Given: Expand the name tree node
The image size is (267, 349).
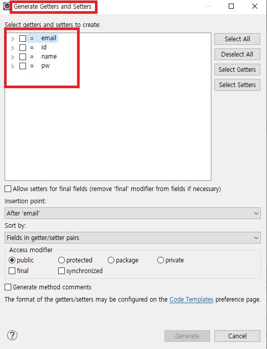Looking at the screenshot, I should coord(12,57).
